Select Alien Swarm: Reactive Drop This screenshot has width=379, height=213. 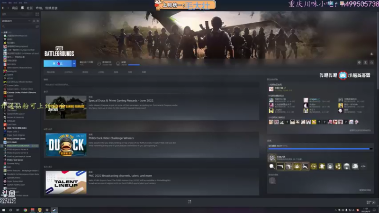(19, 68)
